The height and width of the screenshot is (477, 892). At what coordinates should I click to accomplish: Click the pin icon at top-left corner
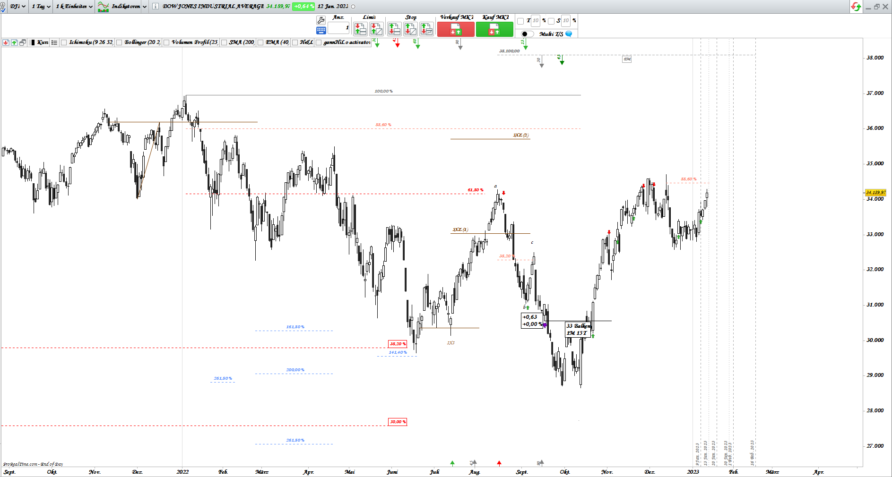click(3, 7)
